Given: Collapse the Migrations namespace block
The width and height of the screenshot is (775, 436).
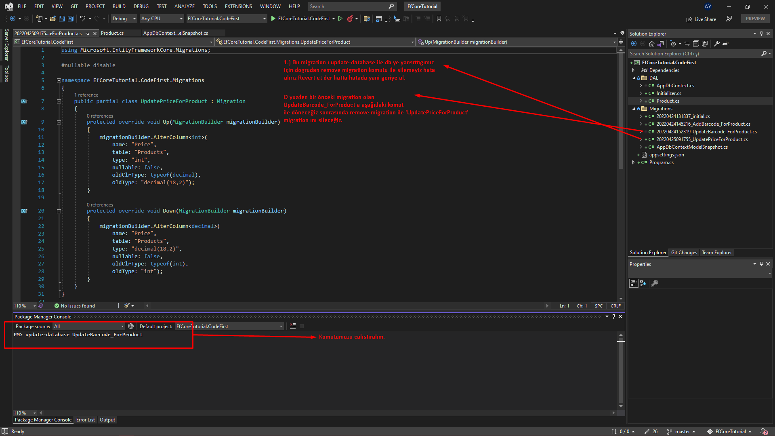Looking at the screenshot, I should tap(59, 80).
